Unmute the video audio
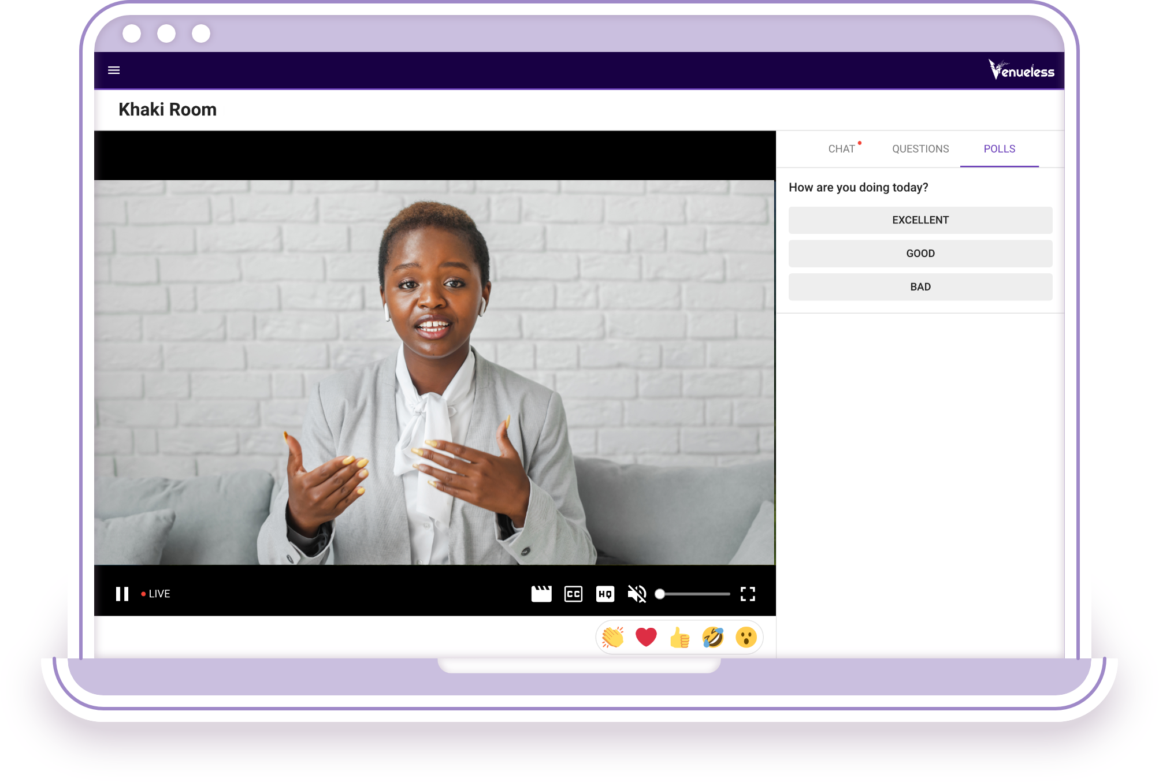Image resolution: width=1159 pixels, height=782 pixels. coord(637,594)
